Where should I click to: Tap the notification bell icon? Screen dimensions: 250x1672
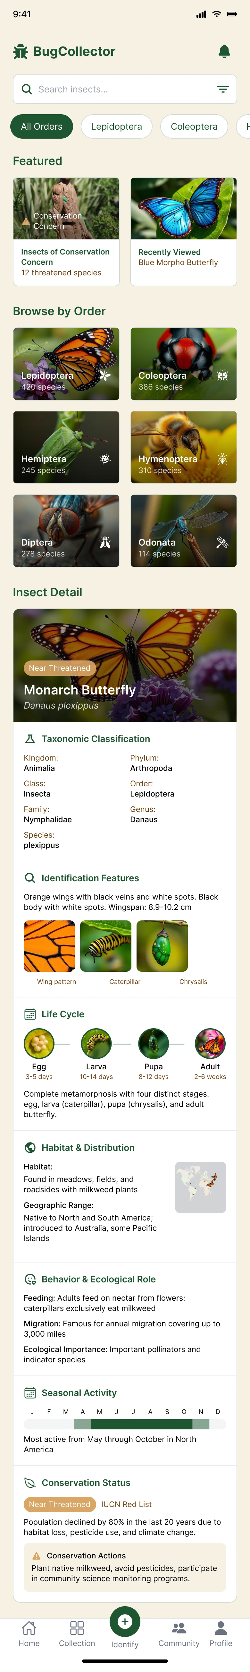[224, 51]
